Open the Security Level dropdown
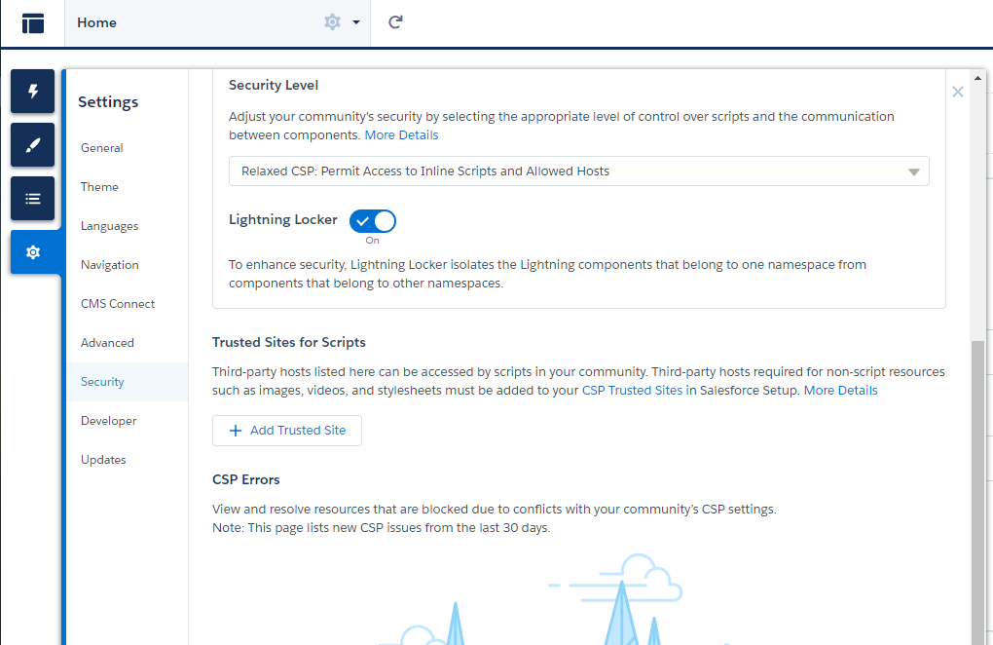This screenshot has height=645, width=993. pos(578,171)
